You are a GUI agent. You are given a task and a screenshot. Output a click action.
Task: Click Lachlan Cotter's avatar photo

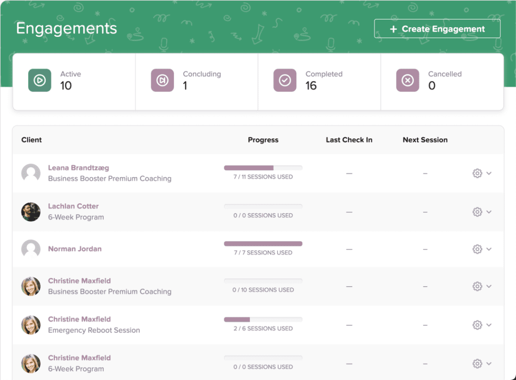pyautogui.click(x=31, y=212)
